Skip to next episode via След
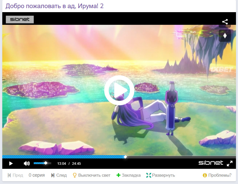This screenshot has width=238, height=184. tap(59, 175)
